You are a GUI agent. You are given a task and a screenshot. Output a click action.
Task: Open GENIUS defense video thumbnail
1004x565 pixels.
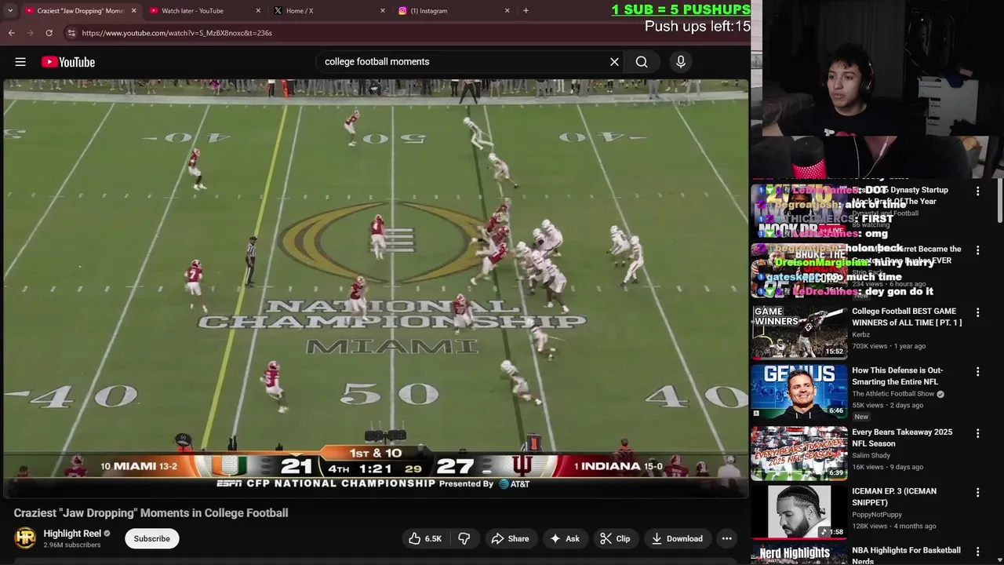pos(799,391)
